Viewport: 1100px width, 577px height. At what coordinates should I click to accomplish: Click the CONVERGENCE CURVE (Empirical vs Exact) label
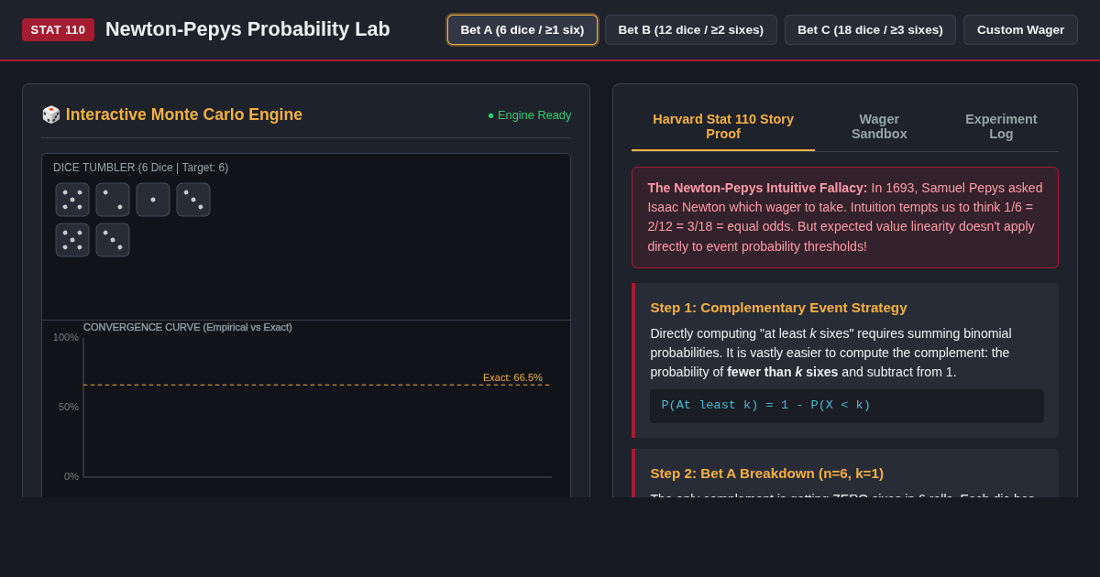(x=188, y=327)
